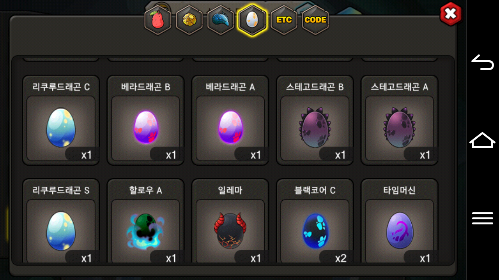Open the Android menu button
Image resolution: width=499 pixels, height=280 pixels.
tap(483, 218)
